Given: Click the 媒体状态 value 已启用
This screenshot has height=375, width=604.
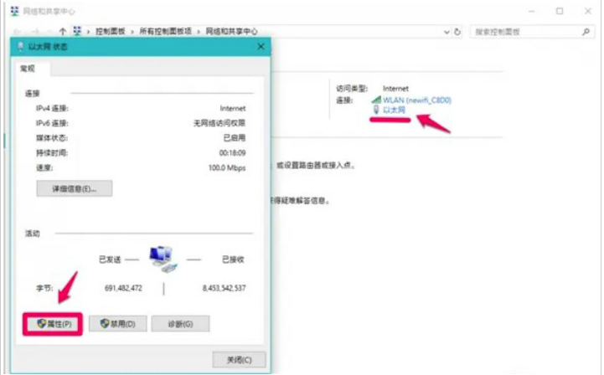Looking at the screenshot, I should point(235,138).
